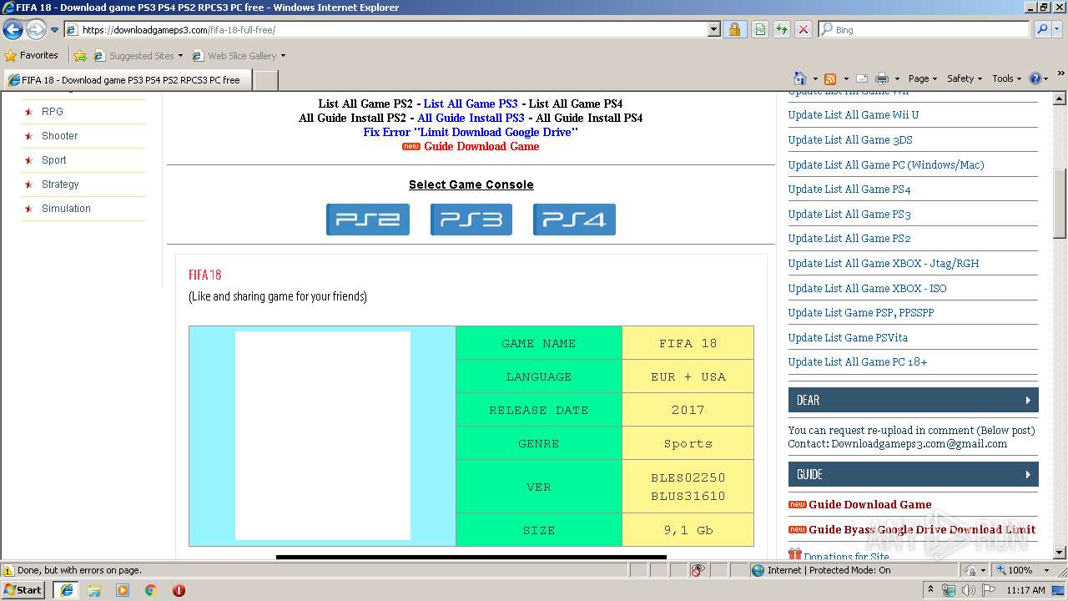Open List All Game PS3 link
1068x601 pixels.
click(x=471, y=104)
